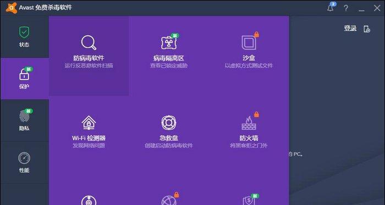Close the Avast window
This screenshot has width=385, height=205.
pos(377,8)
